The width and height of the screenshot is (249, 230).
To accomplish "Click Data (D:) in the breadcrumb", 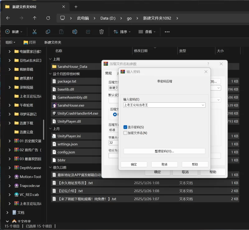I will 108,18.
